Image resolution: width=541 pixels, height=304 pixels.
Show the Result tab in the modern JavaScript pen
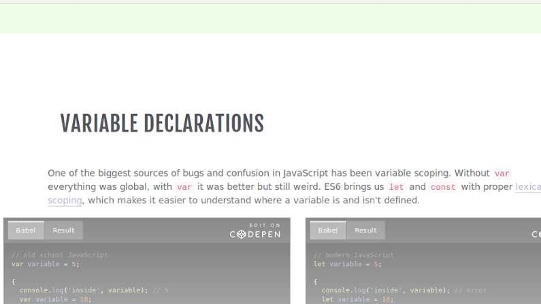click(365, 231)
